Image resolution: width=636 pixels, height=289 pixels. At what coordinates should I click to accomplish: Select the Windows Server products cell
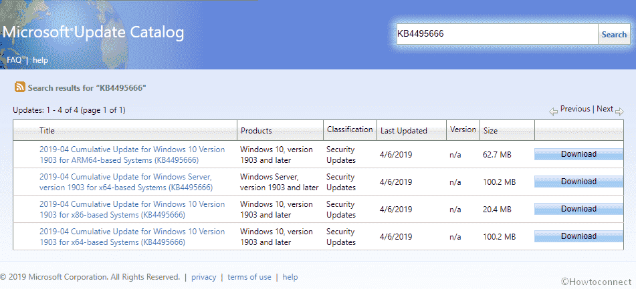click(279, 182)
